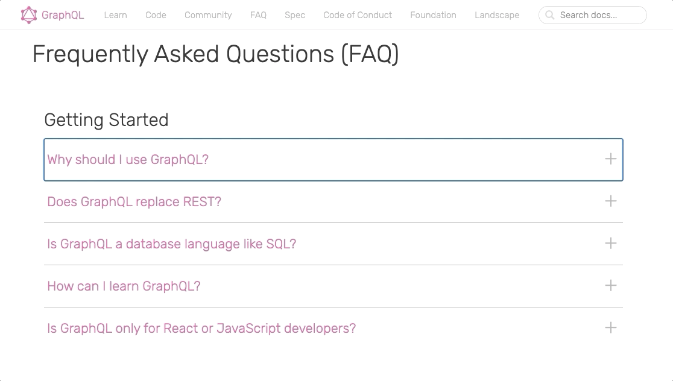Click the 'Getting Started' section heading
Viewport: 673px width, 381px height.
click(107, 120)
